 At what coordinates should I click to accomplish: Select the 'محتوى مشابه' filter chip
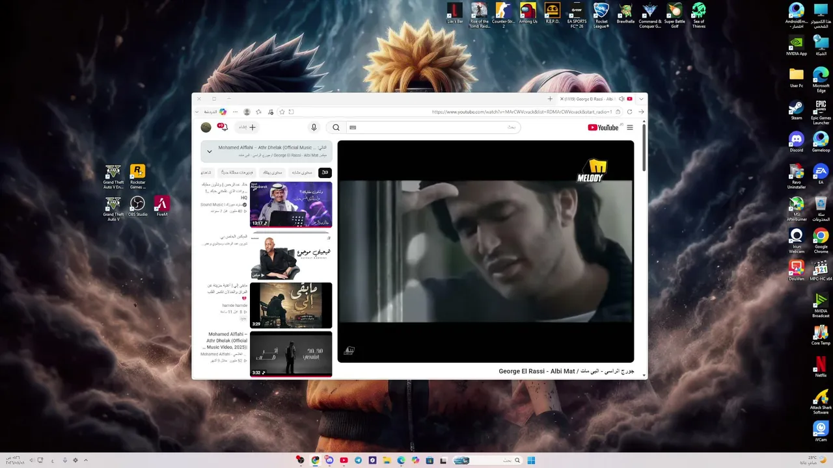[301, 172]
